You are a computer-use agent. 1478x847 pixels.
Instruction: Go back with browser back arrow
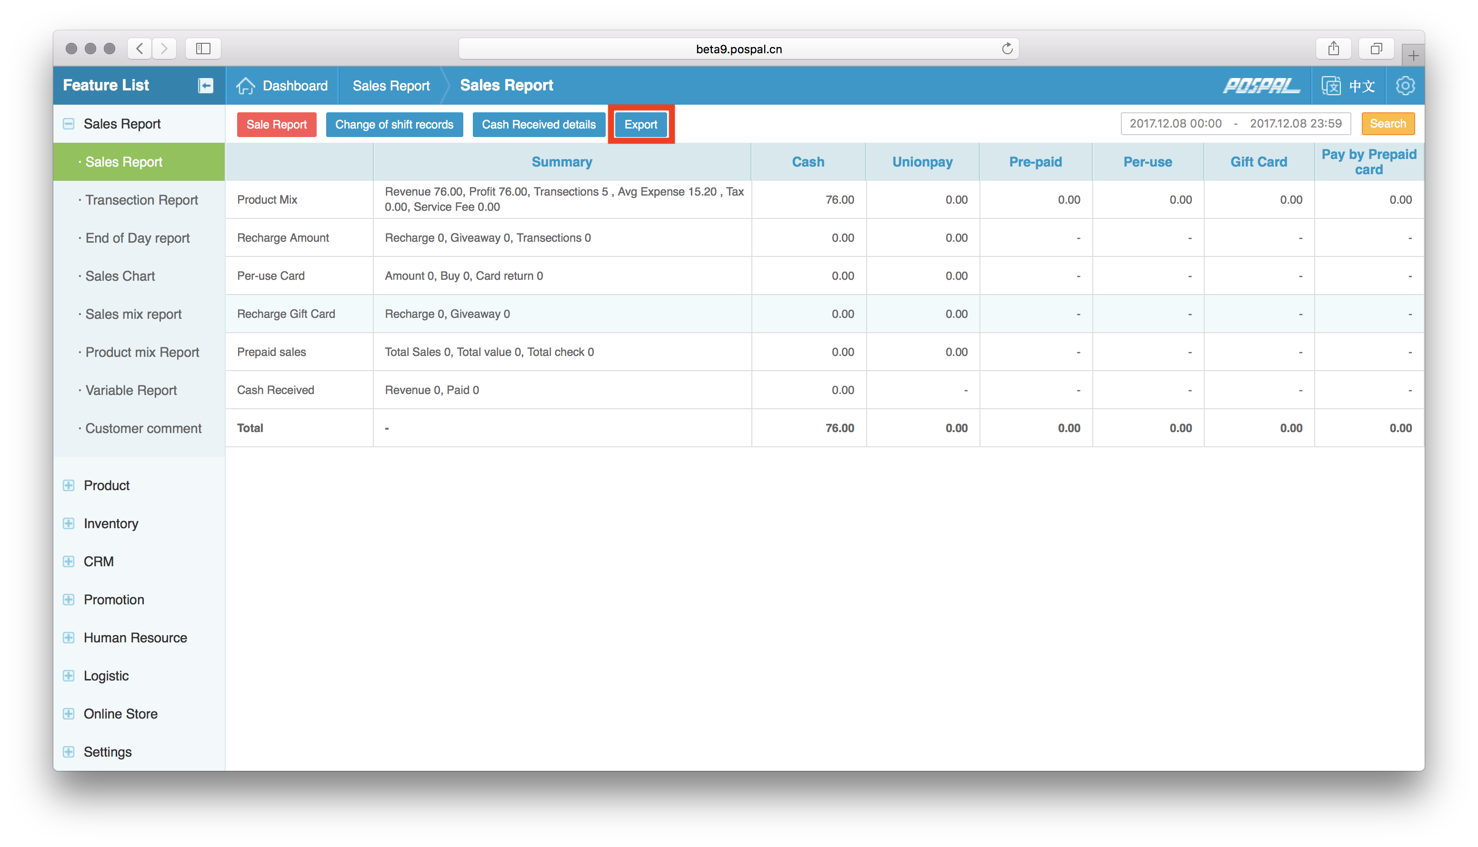pos(140,49)
